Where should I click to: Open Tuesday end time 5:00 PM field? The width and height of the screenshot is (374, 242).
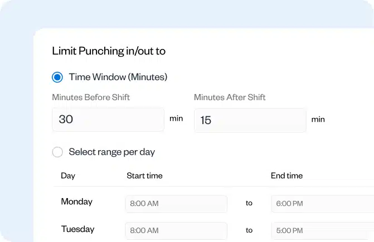point(323,230)
